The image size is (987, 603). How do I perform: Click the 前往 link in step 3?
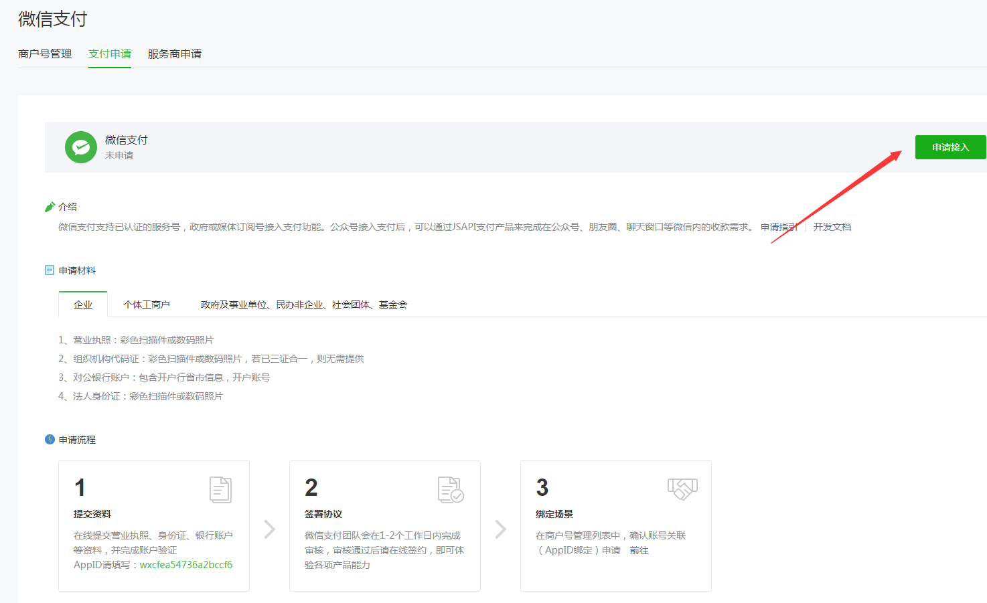point(639,550)
